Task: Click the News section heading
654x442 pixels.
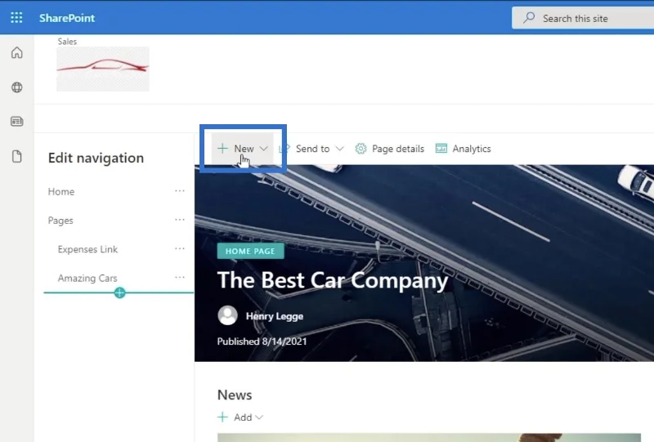Action: 235,395
